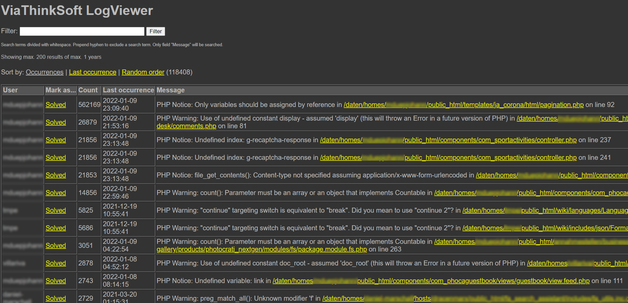
Task: Mark the 26879-count undefined constant display warning Solved
Action: click(56, 122)
